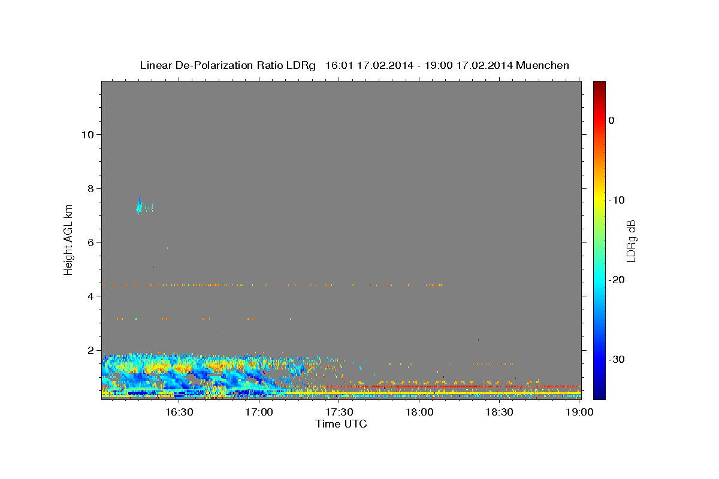This screenshot has height=479, width=719.
Task: Click the colorbar value label -20
Action: 617,280
